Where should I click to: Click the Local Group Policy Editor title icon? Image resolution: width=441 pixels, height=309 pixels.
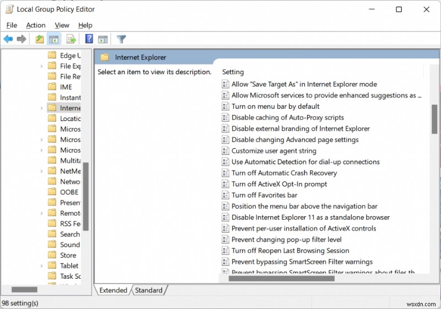click(9, 9)
